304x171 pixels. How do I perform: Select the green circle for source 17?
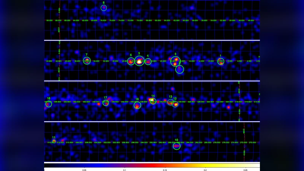click(106, 103)
